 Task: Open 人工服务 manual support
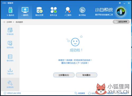click(x=68, y=12)
